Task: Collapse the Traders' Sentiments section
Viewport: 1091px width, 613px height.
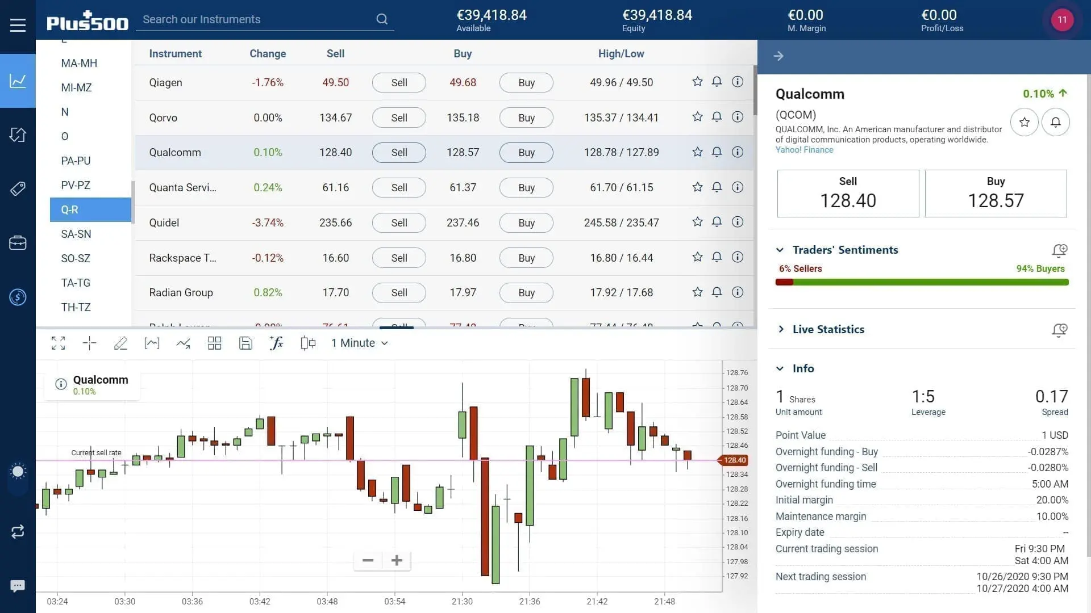Action: (x=780, y=250)
